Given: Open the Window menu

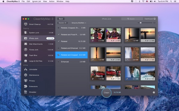Looking at the screenshot, I should pos(60,1).
